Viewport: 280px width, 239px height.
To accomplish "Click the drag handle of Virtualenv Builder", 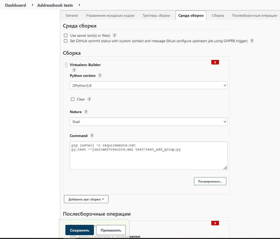I will pyautogui.click(x=66, y=65).
